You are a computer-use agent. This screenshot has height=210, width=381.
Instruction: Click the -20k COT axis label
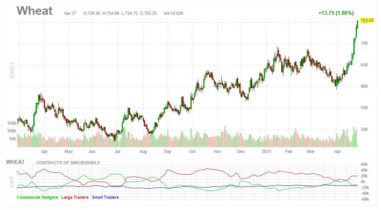pos(364,188)
